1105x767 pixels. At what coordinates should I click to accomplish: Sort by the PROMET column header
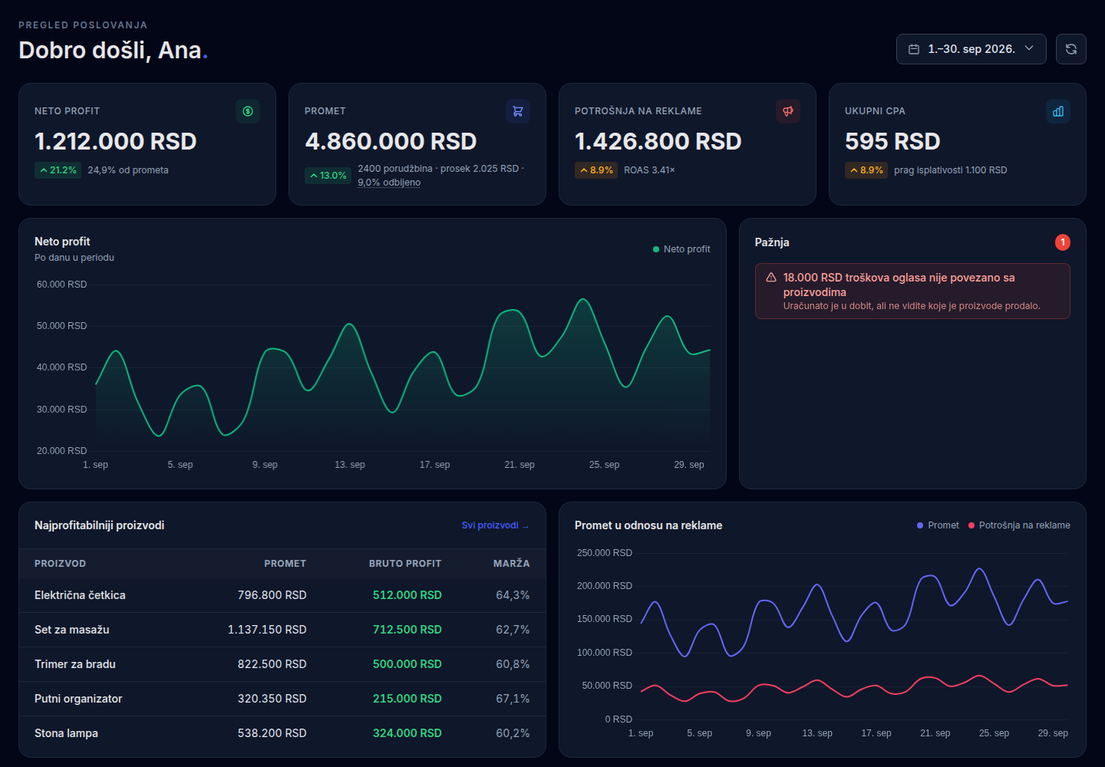coord(285,564)
